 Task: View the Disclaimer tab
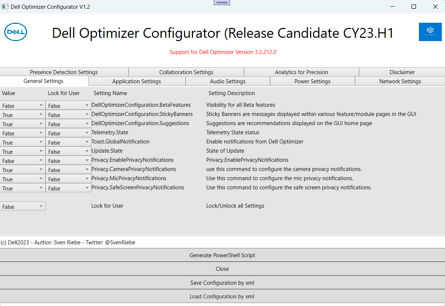tap(402, 72)
